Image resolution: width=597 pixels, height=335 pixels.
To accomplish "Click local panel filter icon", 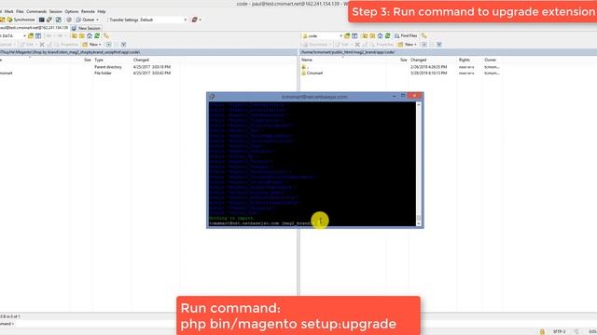I will tap(38, 35).
